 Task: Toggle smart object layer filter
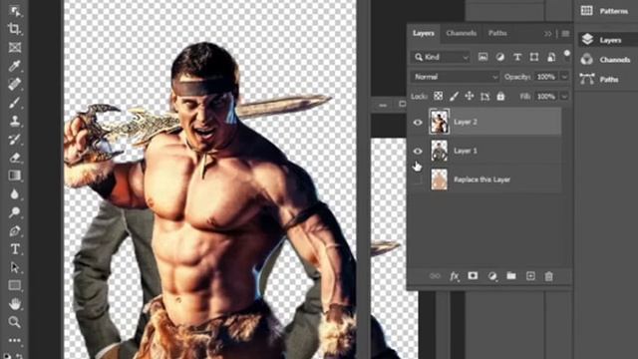[551, 57]
